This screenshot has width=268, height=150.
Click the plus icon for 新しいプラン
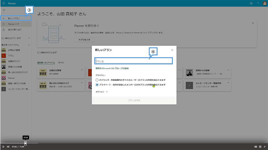point(3,18)
